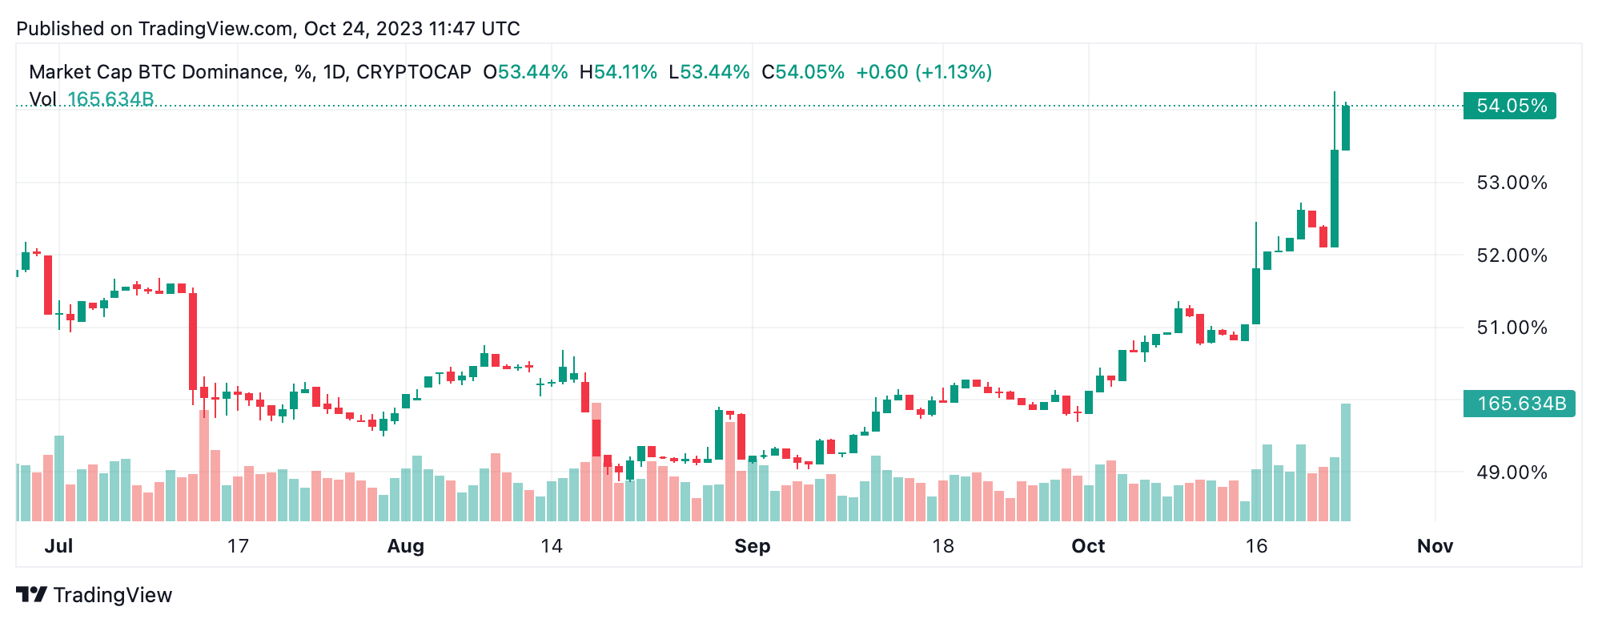Click the 51.00% price axis level
The image size is (1598, 623).
coord(1512,328)
